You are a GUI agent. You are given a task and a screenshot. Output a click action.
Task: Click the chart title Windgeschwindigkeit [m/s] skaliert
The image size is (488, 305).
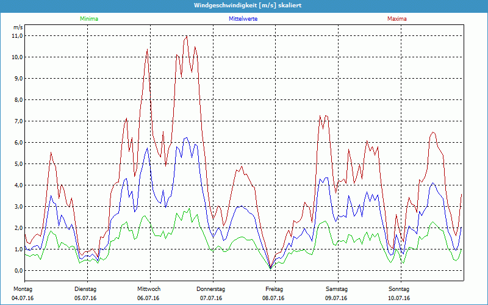point(248,5)
